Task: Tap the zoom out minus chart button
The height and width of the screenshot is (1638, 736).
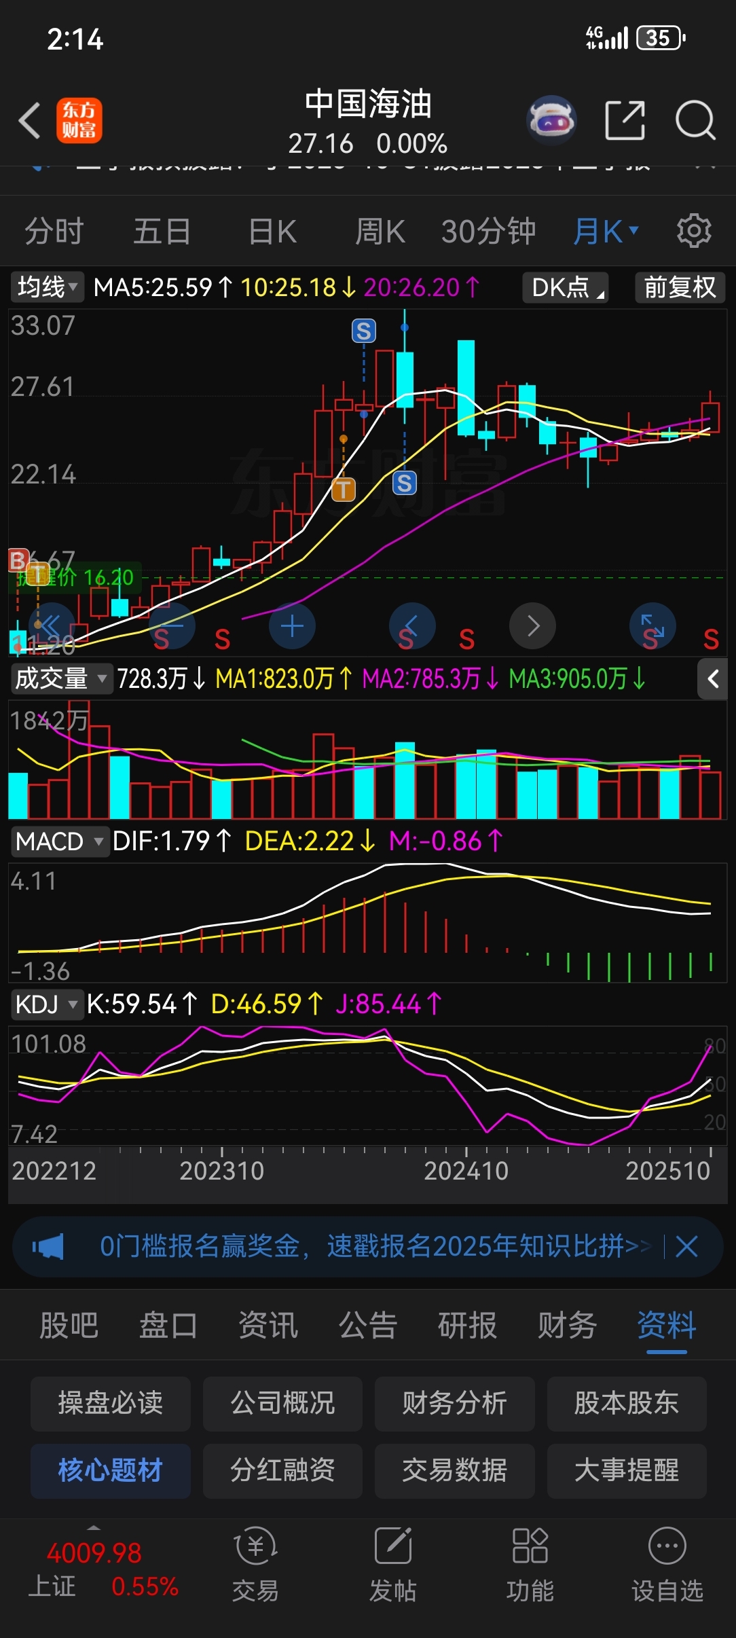Action: coord(172,625)
